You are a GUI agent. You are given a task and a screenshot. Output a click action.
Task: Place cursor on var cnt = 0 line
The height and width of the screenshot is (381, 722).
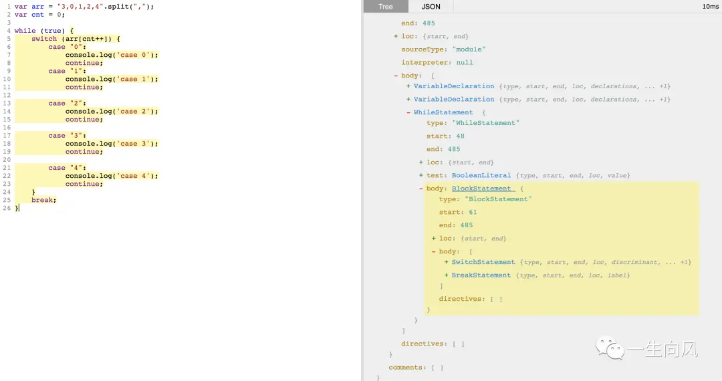pos(39,15)
